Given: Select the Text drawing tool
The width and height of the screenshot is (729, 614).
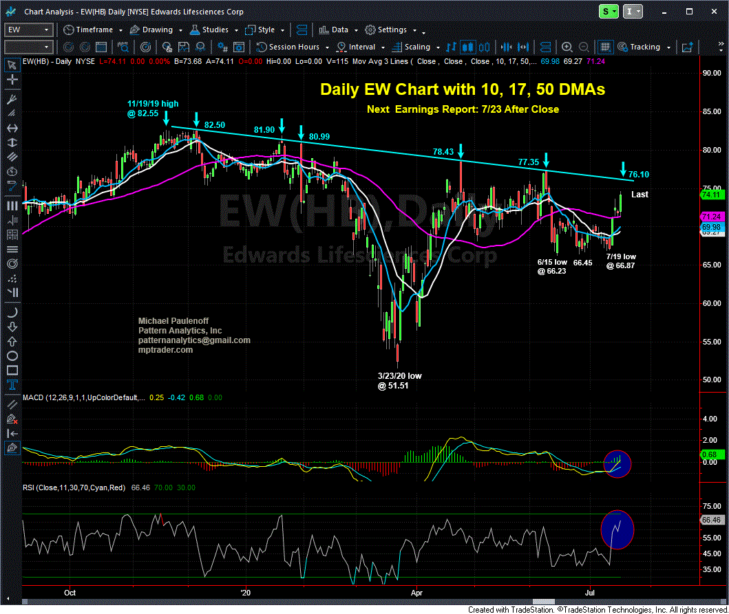Looking at the screenshot, I should point(12,384).
